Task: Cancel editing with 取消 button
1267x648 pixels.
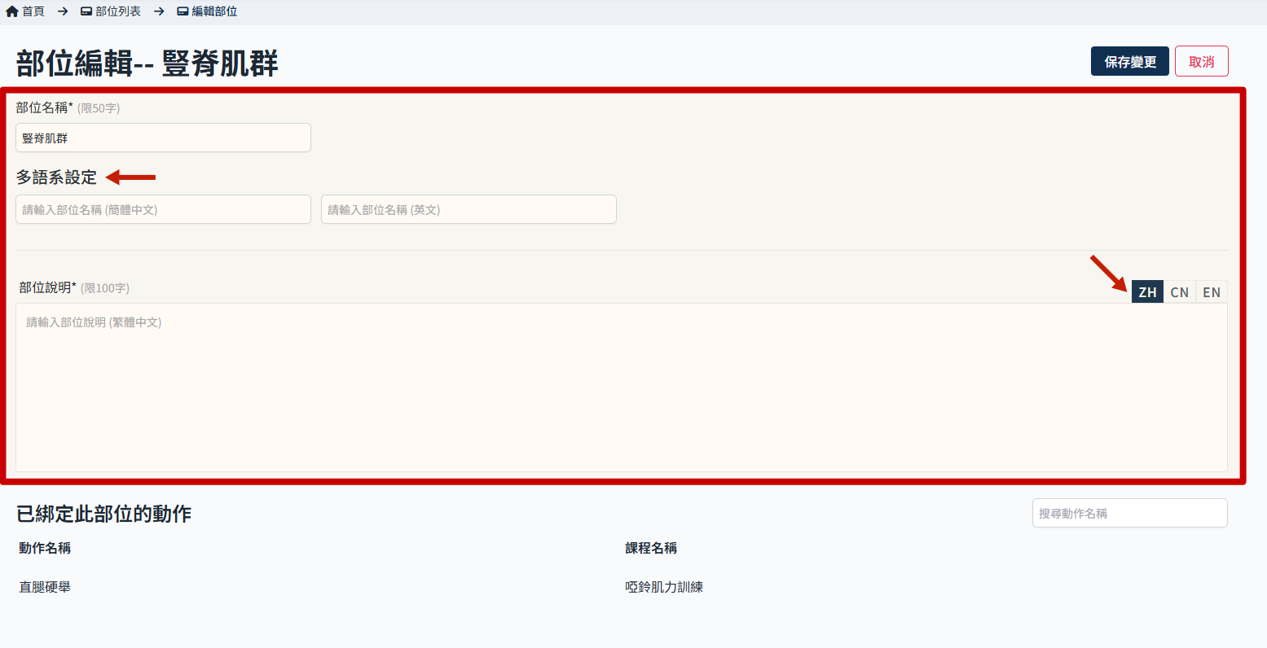Action: (x=1202, y=62)
